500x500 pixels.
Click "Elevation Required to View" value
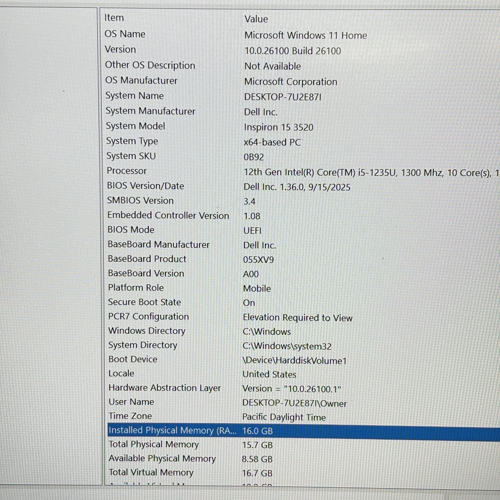click(x=297, y=317)
